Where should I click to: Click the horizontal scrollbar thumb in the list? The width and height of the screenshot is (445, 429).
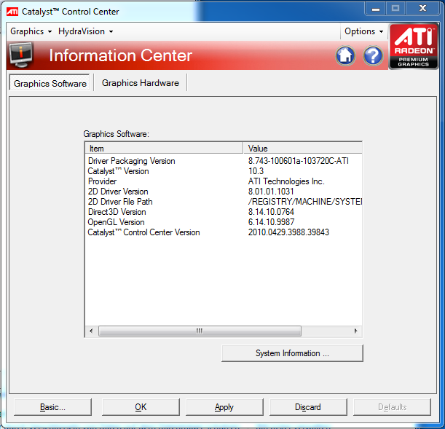(200, 331)
